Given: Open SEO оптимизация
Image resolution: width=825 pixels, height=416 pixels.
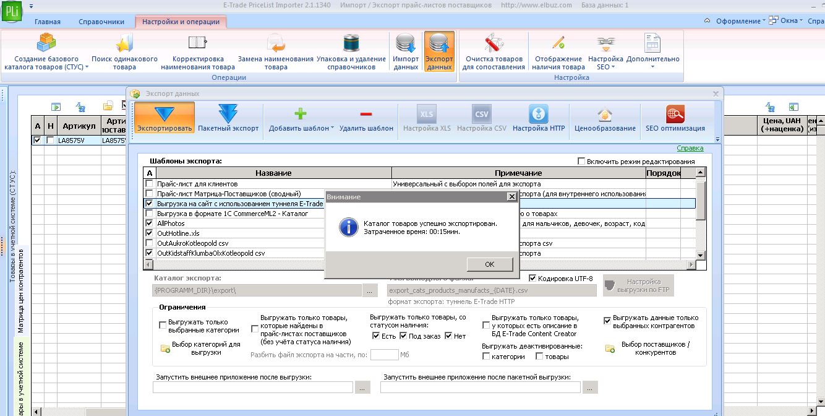Looking at the screenshot, I should point(675,118).
